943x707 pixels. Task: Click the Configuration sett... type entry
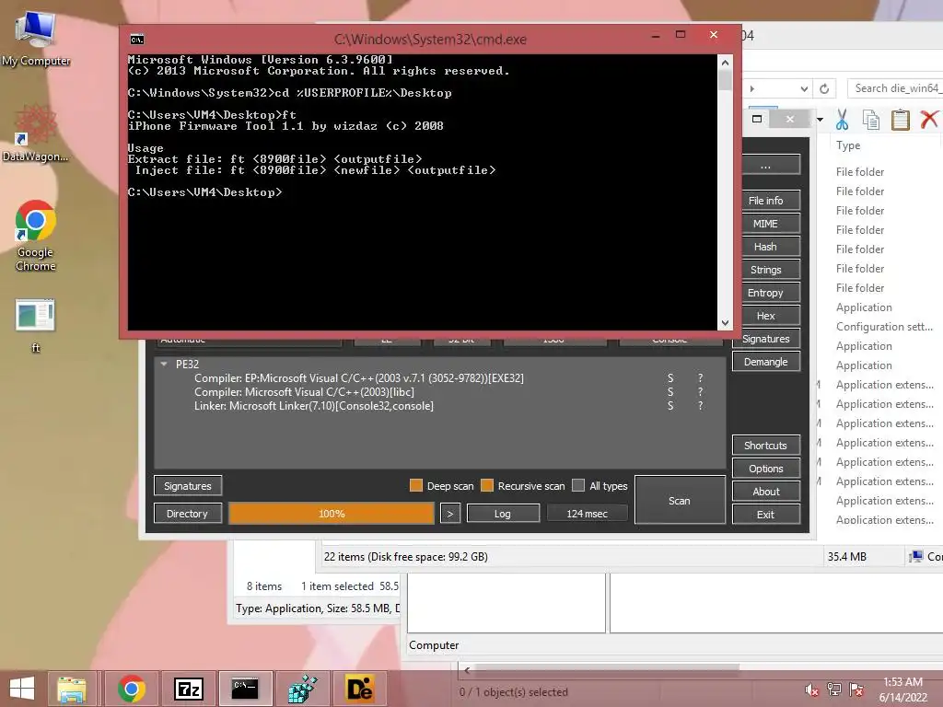(x=884, y=327)
